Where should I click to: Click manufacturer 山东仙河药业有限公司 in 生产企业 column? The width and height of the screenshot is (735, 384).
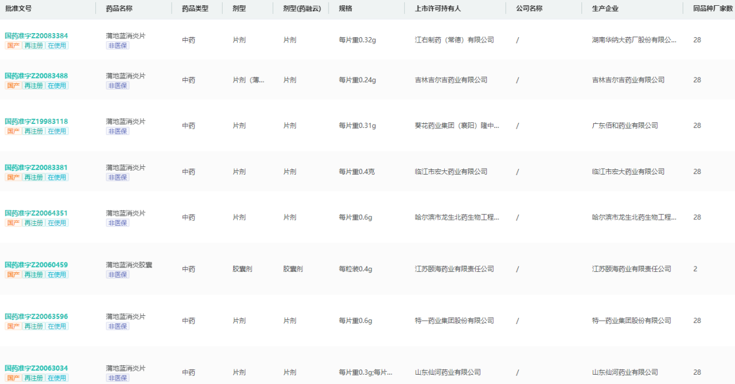pyautogui.click(x=625, y=372)
